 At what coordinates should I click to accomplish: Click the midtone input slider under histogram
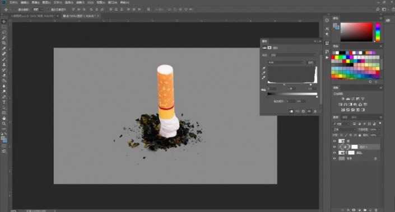click(285, 85)
